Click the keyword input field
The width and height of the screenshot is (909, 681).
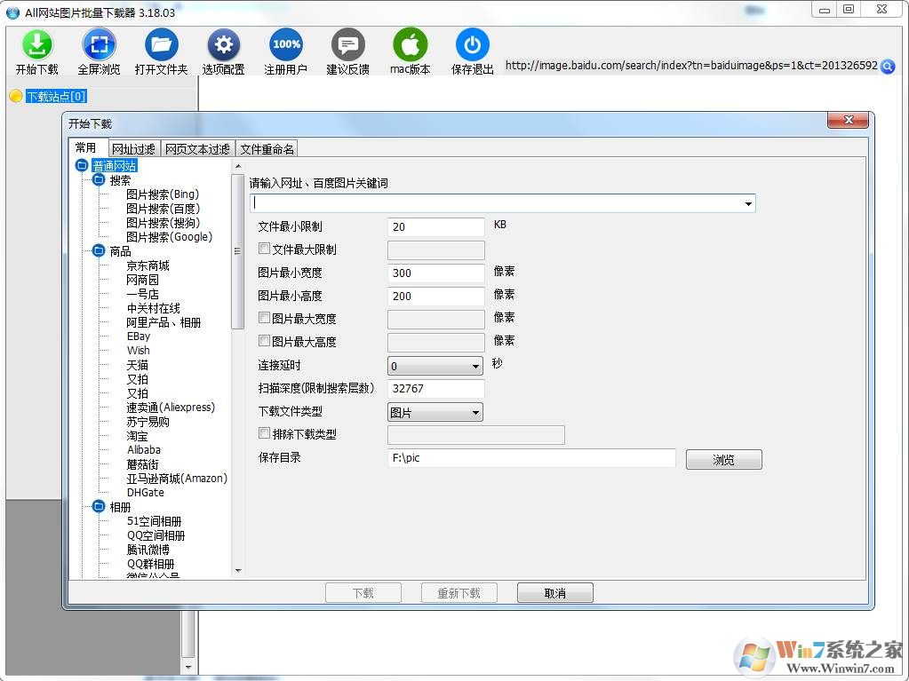498,203
